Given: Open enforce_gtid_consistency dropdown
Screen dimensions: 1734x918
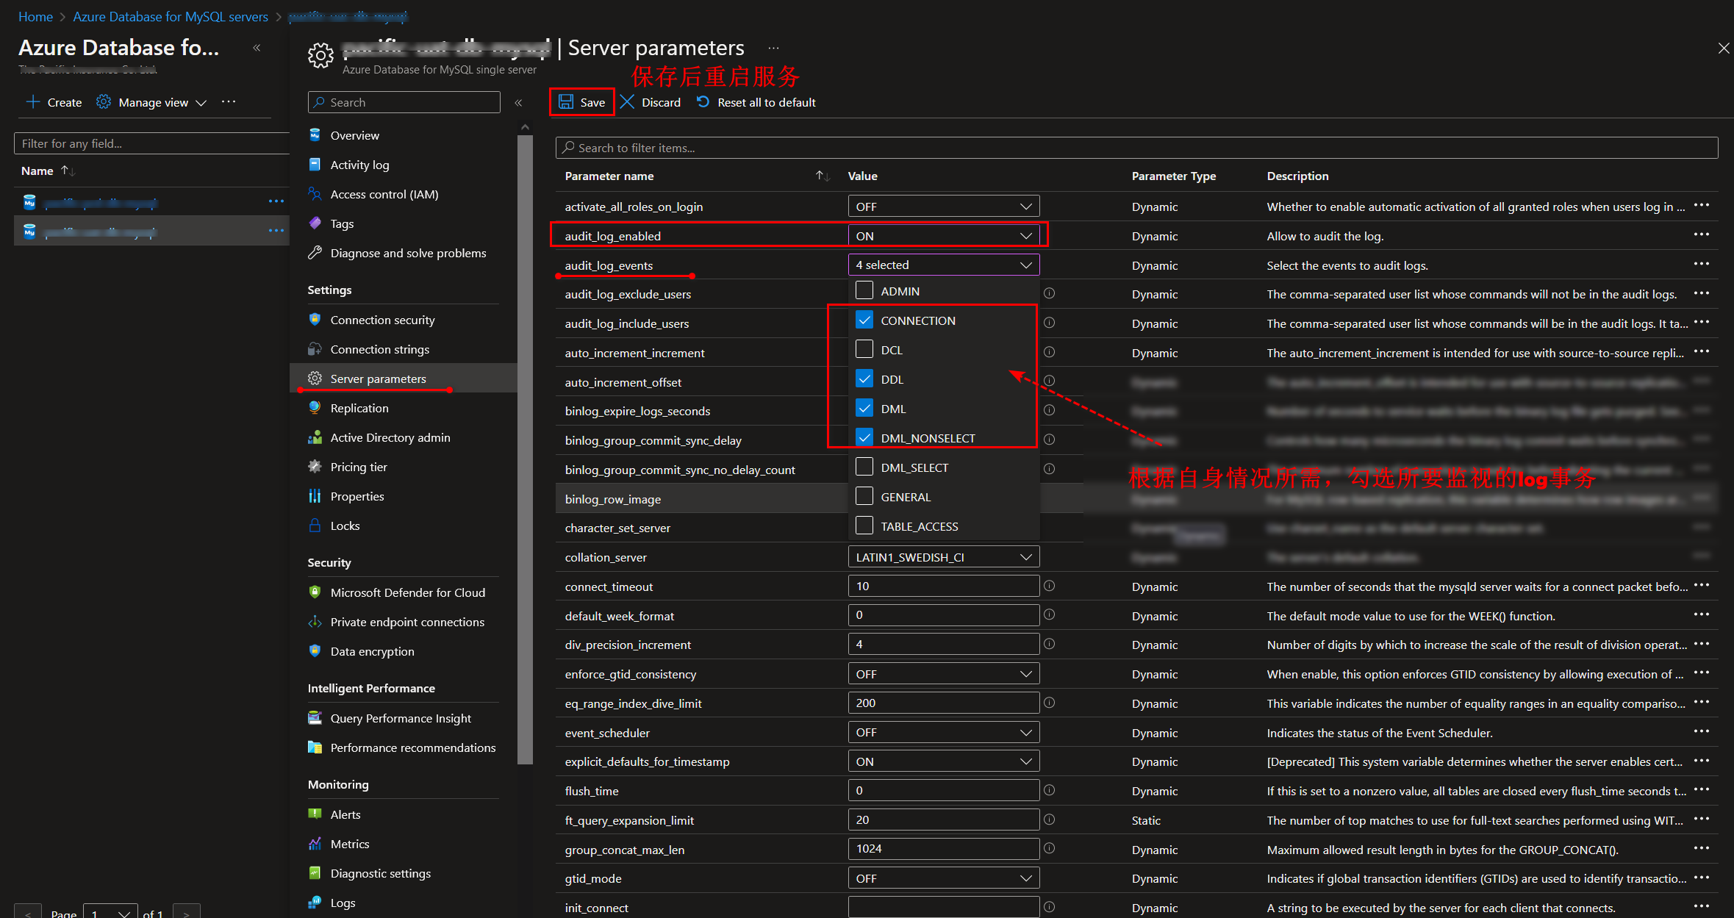Looking at the screenshot, I should click(x=944, y=674).
